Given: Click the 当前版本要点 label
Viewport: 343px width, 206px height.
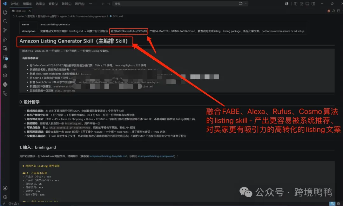Looking at the screenshot, I should [x=30, y=58].
